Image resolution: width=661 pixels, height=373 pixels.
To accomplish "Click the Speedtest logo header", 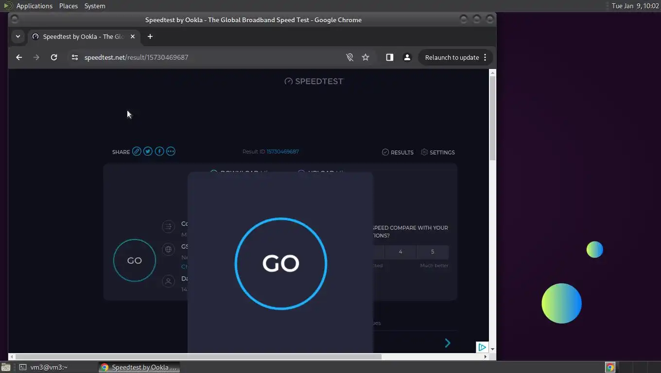I will click(314, 81).
